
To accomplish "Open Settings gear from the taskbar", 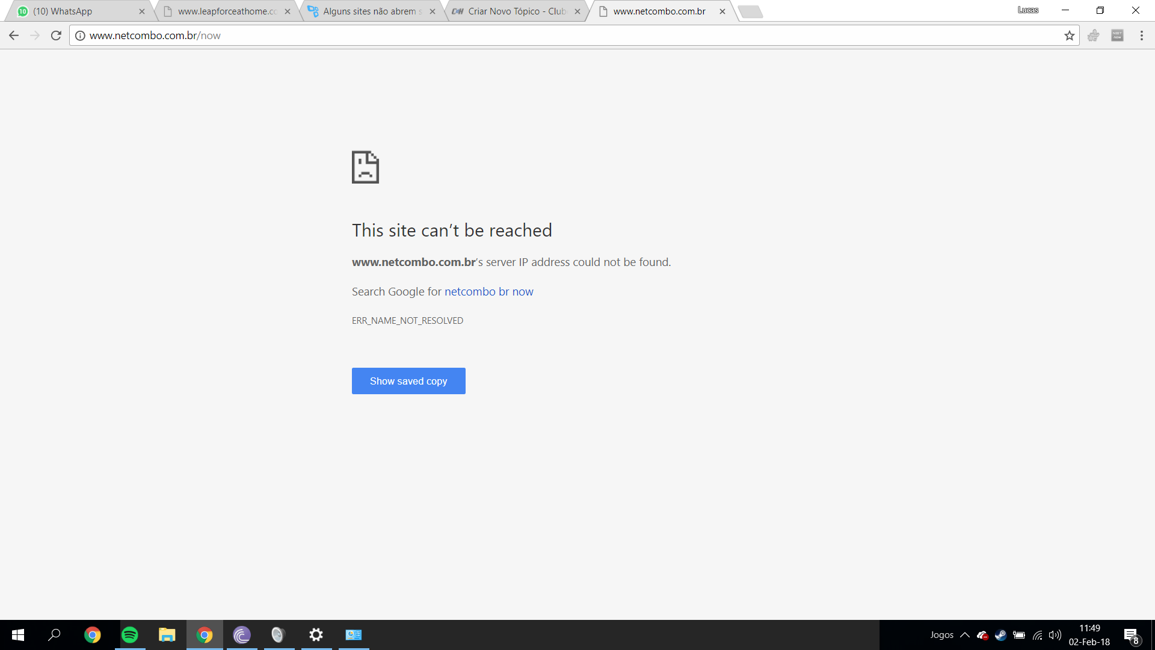I will (316, 635).
